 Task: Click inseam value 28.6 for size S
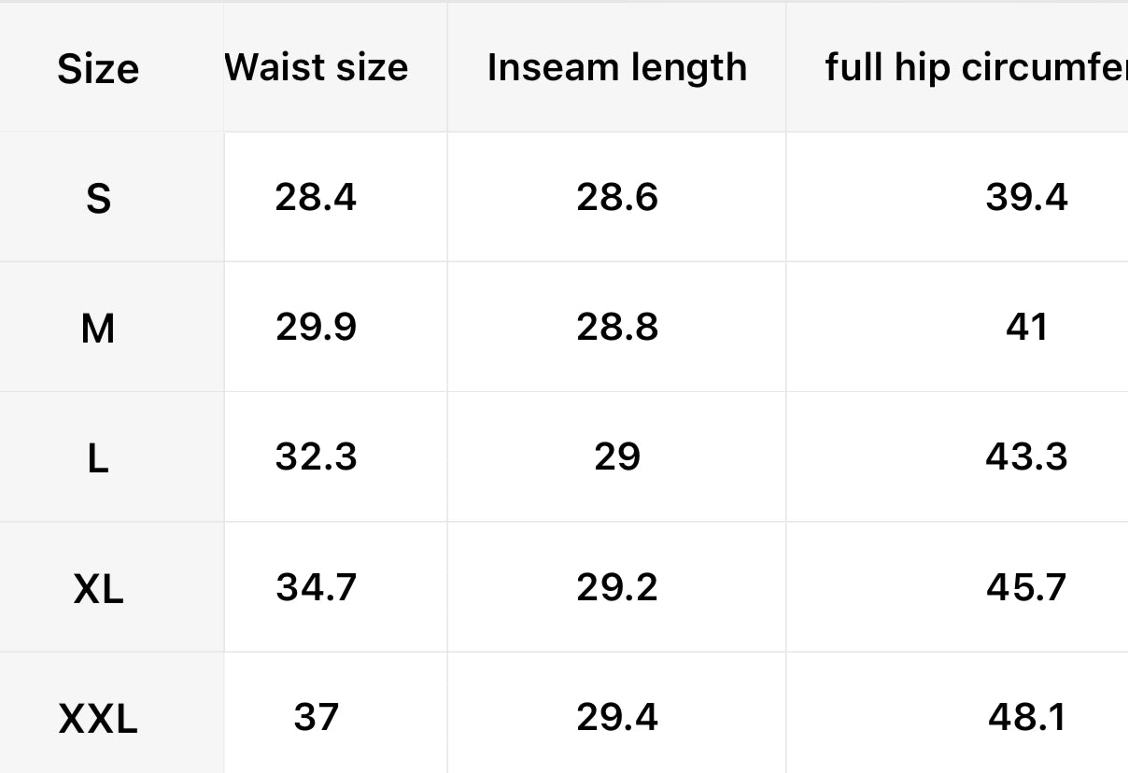(x=616, y=197)
